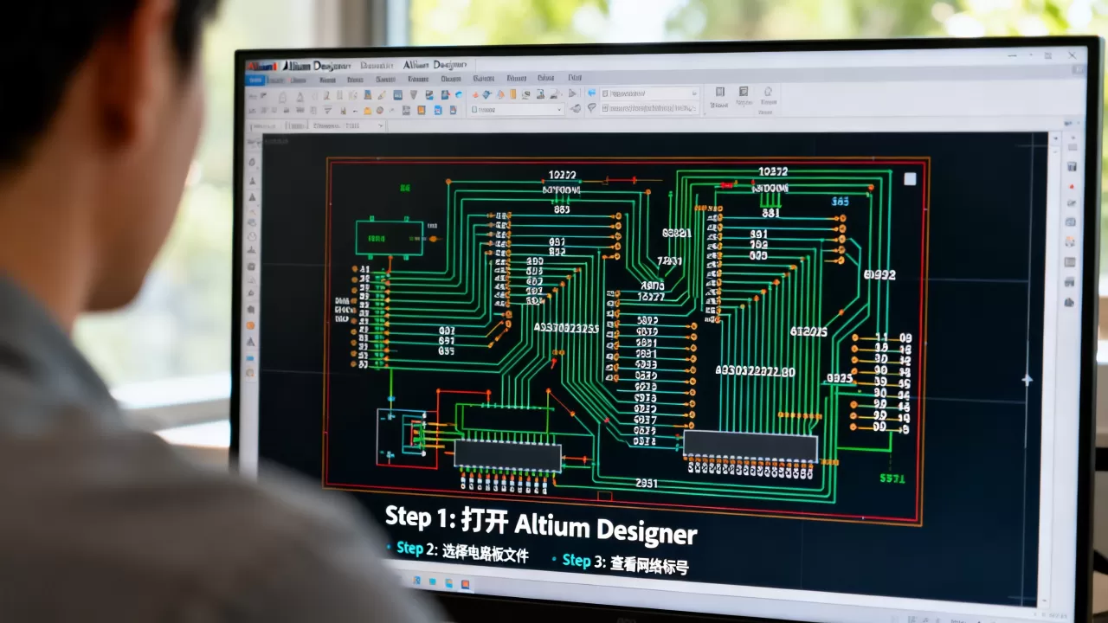
Task: Click the white square in the top right corner of the PCB
Action: 910,179
